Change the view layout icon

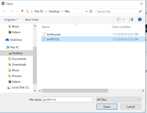pyautogui.click(x=119, y=20)
